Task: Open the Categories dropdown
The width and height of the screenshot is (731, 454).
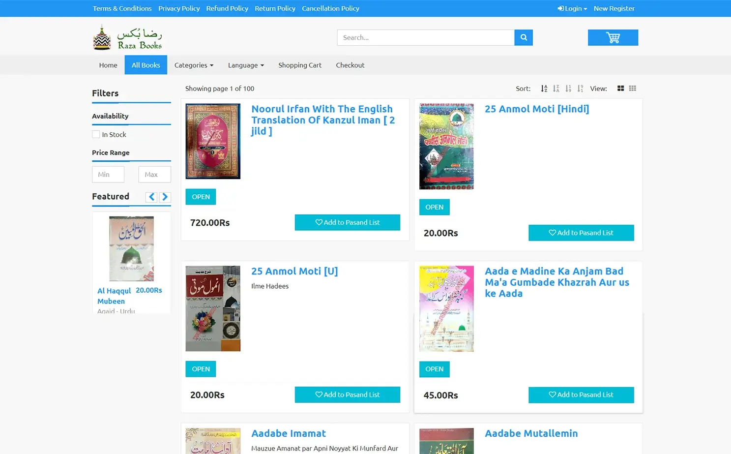Action: (194, 65)
